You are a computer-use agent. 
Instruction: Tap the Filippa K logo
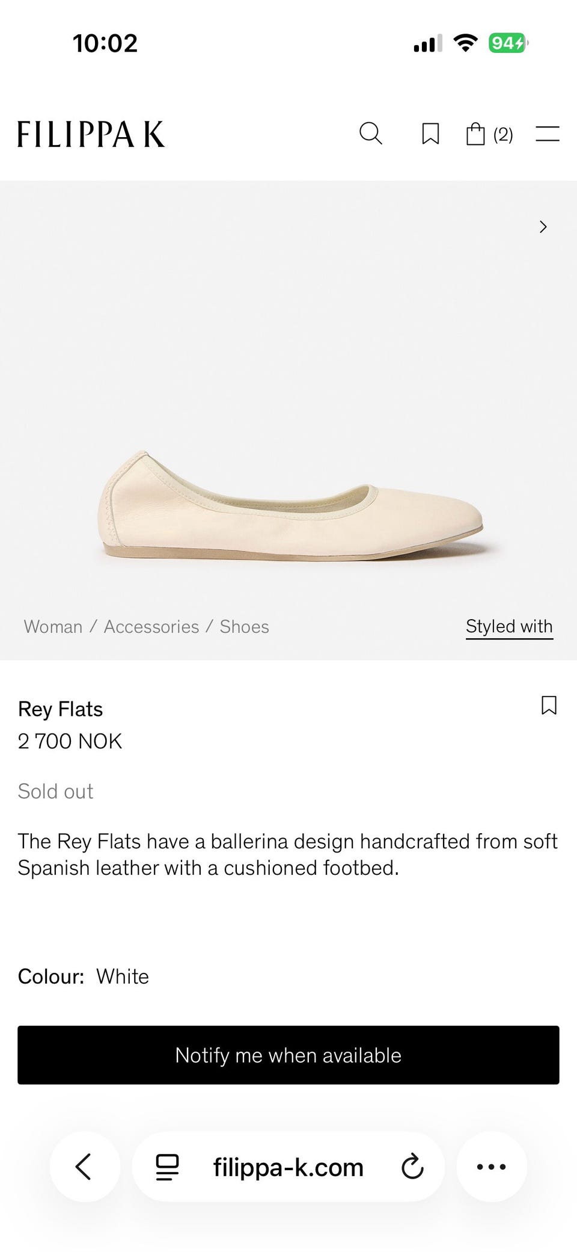click(x=91, y=134)
